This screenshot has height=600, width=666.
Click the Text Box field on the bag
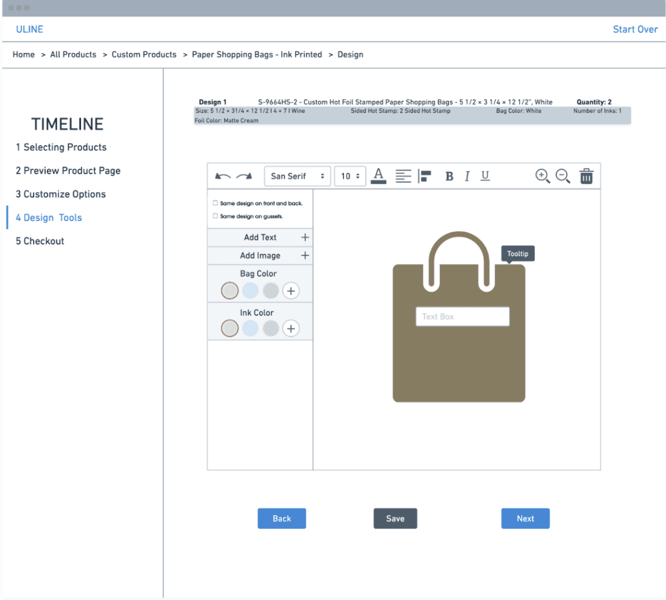[x=463, y=317]
